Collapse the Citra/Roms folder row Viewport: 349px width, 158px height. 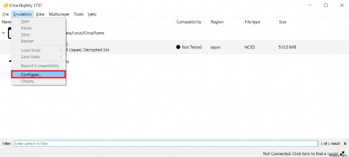(3, 33)
